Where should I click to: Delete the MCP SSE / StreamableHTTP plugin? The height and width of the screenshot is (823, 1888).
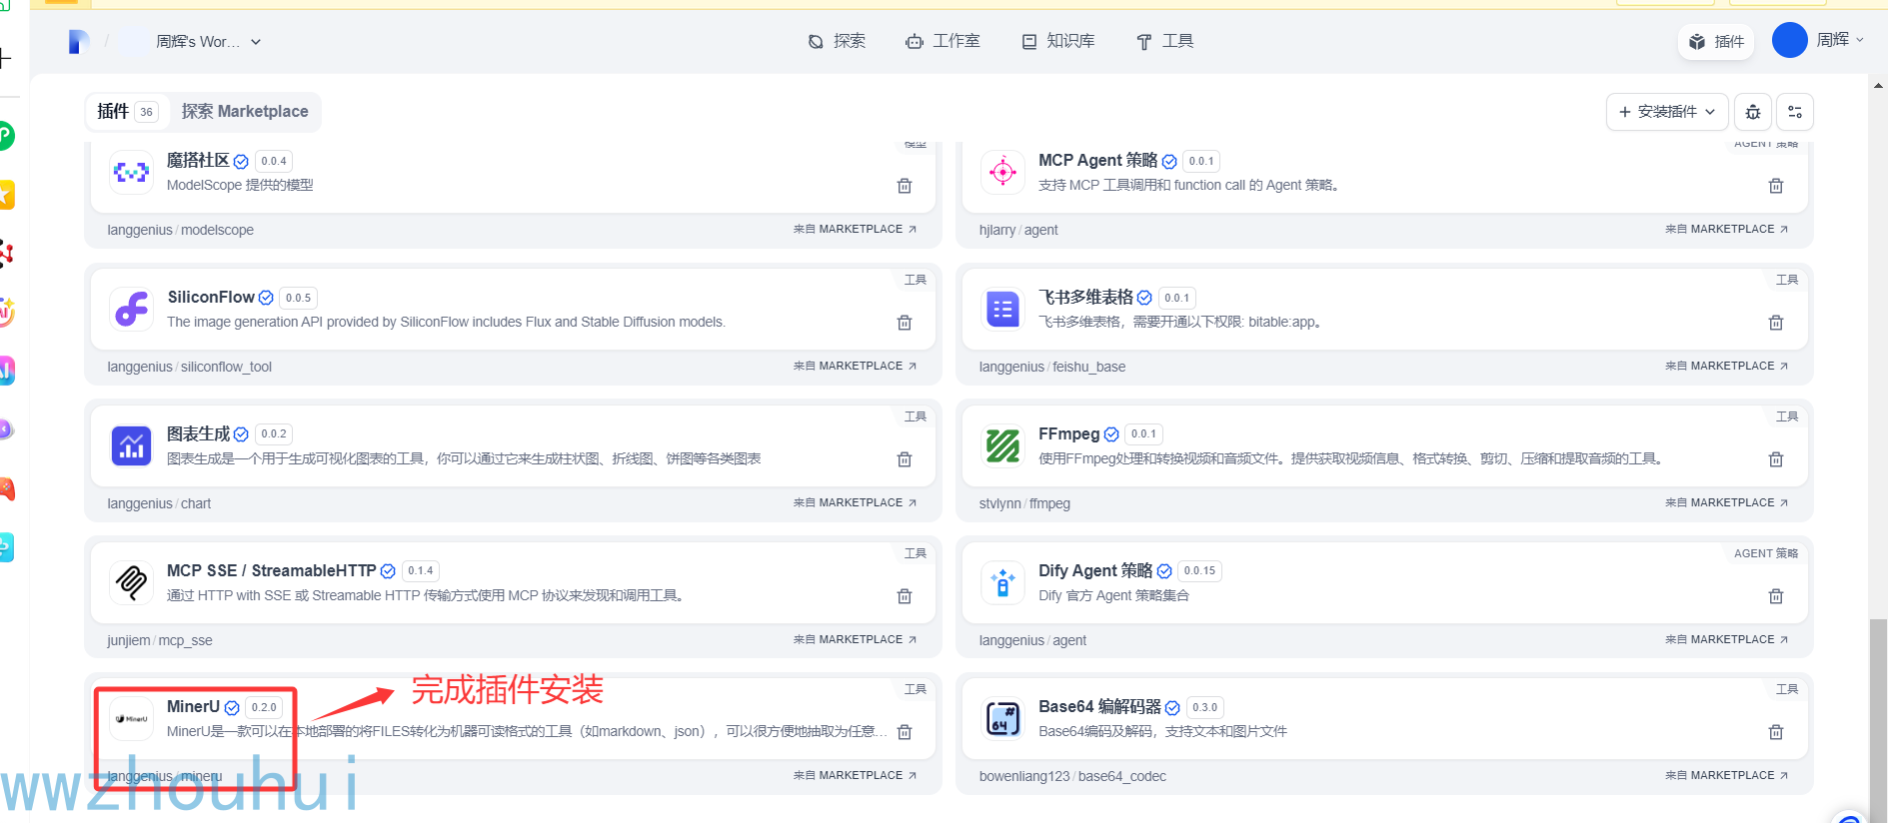pos(905,596)
